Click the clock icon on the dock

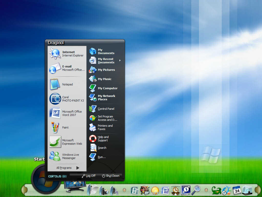(x=176, y=191)
